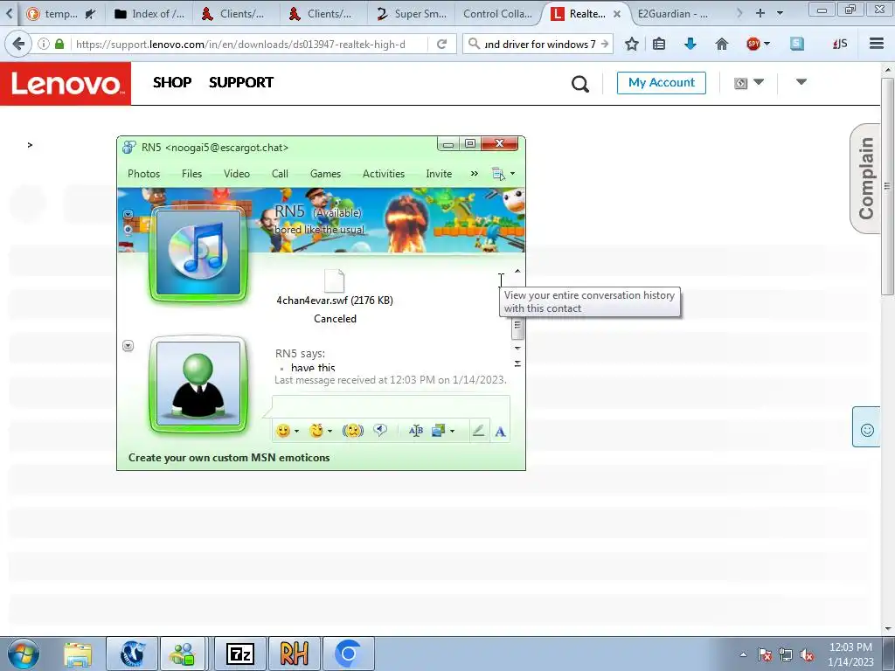
Task: Insert a smiley emoticon
Action: pos(283,431)
